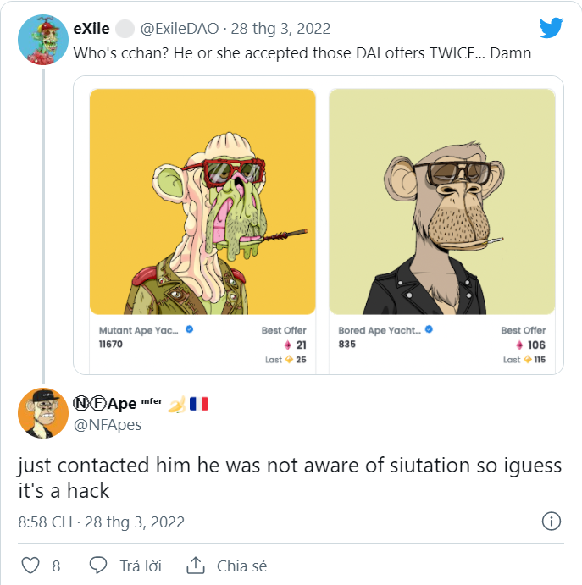
Task: Click the Chia sẻ share button
Action: pos(241,566)
